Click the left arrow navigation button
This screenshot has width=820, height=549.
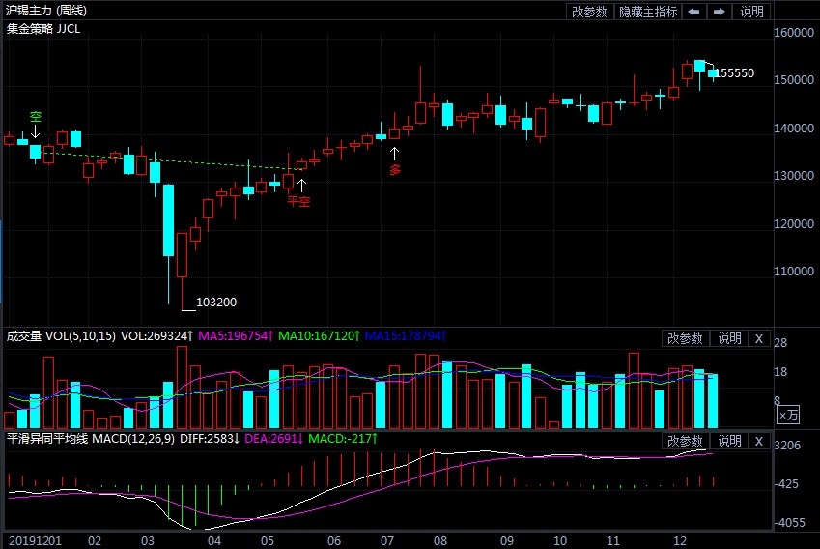[x=694, y=12]
